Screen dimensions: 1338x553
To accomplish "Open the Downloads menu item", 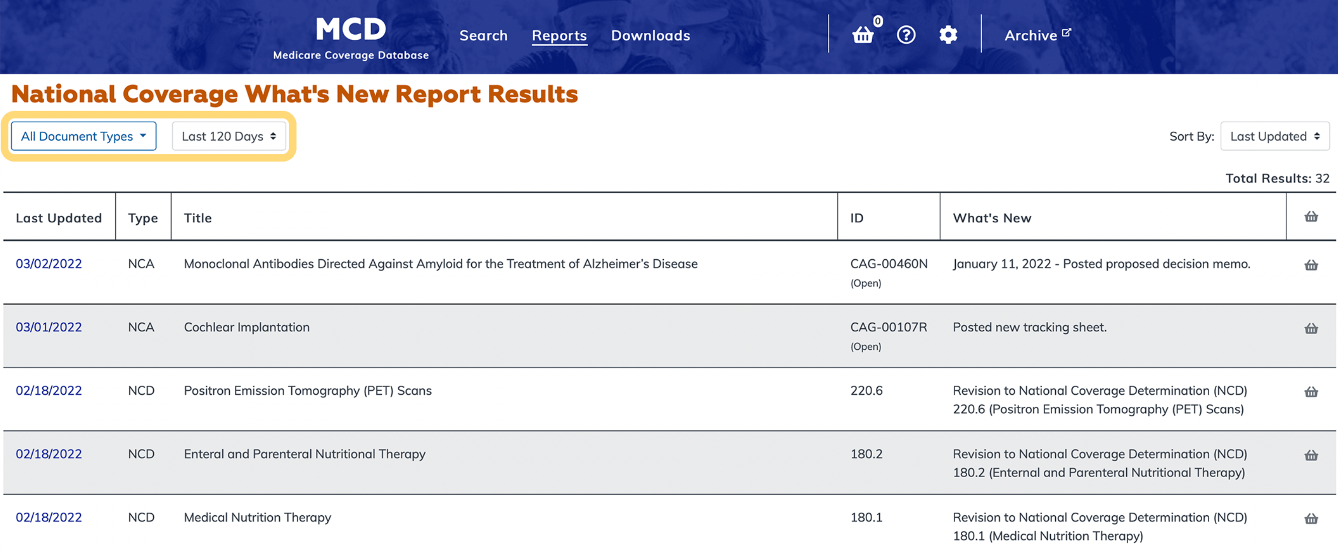I will (x=650, y=35).
